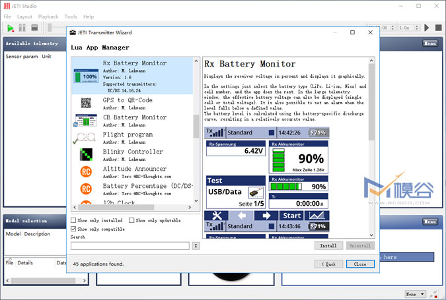The height and width of the screenshot is (300, 446).
Task: Click the JETI Transmitter Wizard title icon
Action: (x=73, y=32)
